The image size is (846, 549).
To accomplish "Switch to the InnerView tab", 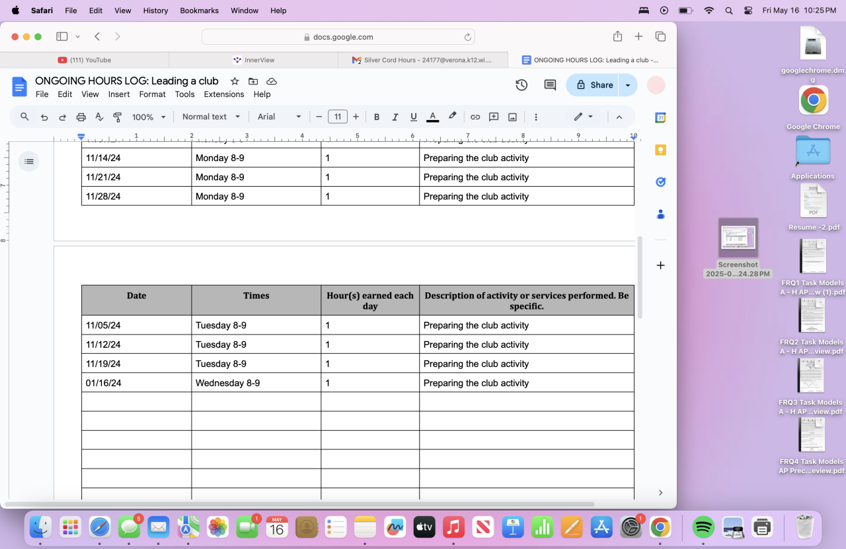I will (254, 60).
